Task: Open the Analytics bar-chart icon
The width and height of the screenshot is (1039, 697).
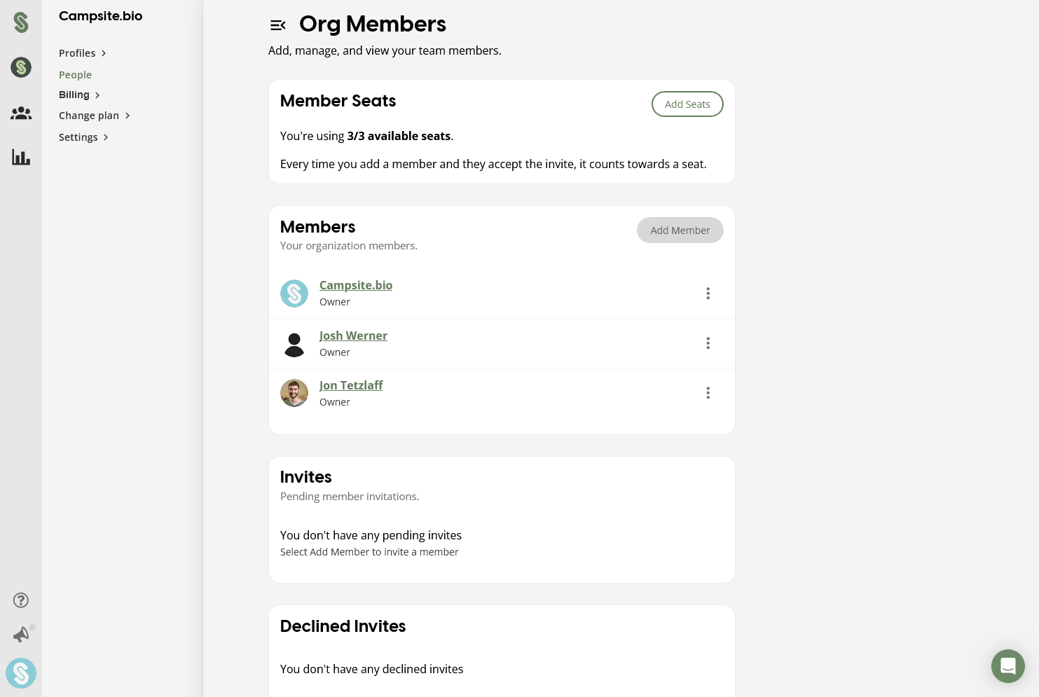Action: pyautogui.click(x=21, y=157)
